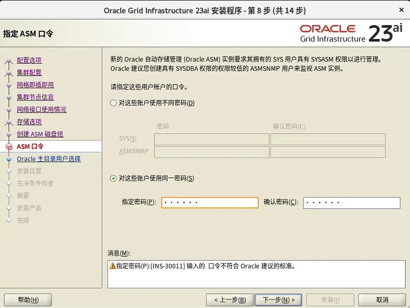Screen dimensions: 410x308
Task: Click the warning triangle icon in the message box
Action: [113, 265]
